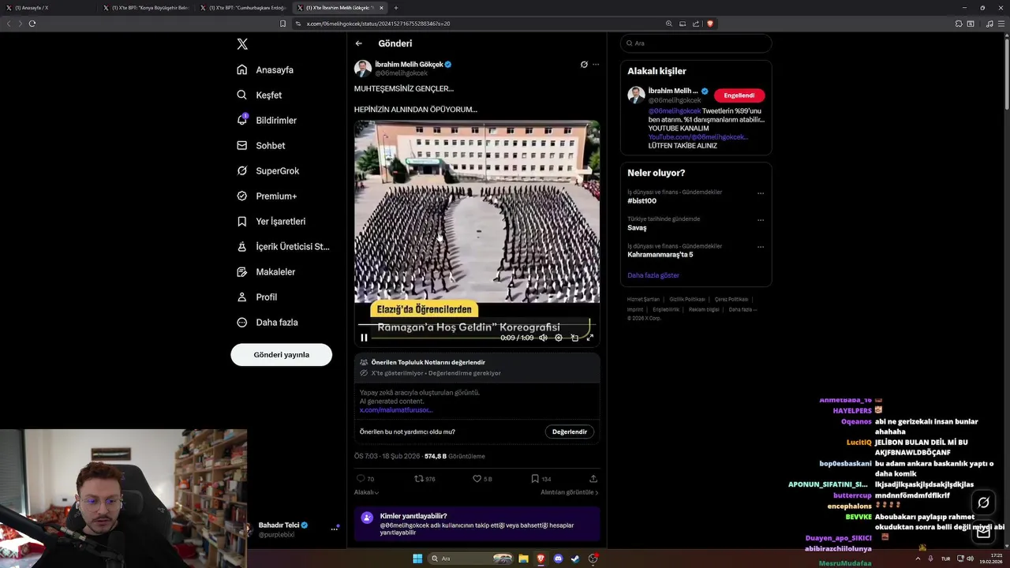
Task: Open the post's three-dot menu
Action: [596, 65]
